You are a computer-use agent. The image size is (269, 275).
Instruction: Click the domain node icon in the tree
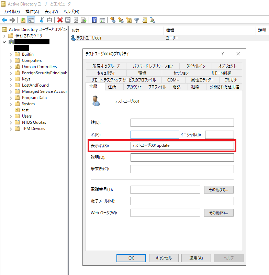pyautogui.click(x=11, y=42)
